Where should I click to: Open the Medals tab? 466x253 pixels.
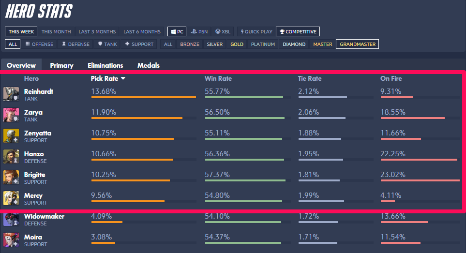148,65
